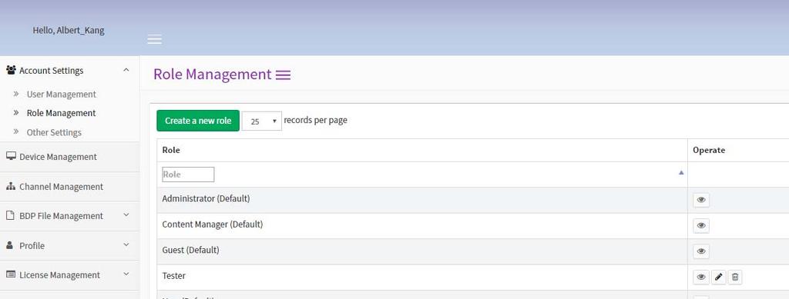Select Content Manager (Default) row text
The height and width of the screenshot is (299, 789).
coord(213,224)
